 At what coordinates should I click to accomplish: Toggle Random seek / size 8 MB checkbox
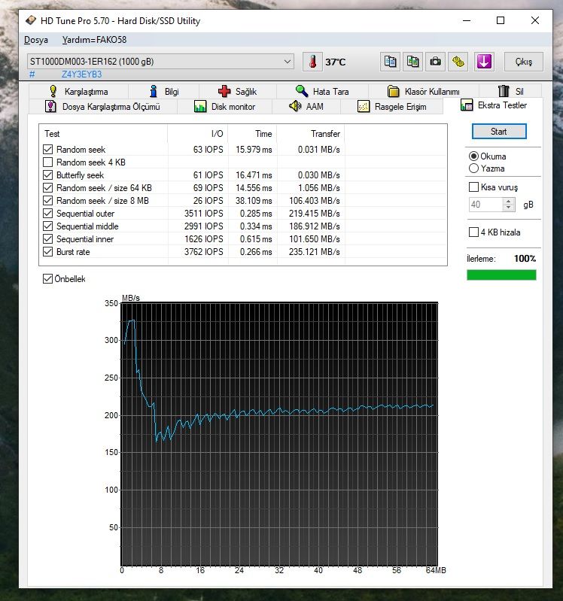(47, 201)
